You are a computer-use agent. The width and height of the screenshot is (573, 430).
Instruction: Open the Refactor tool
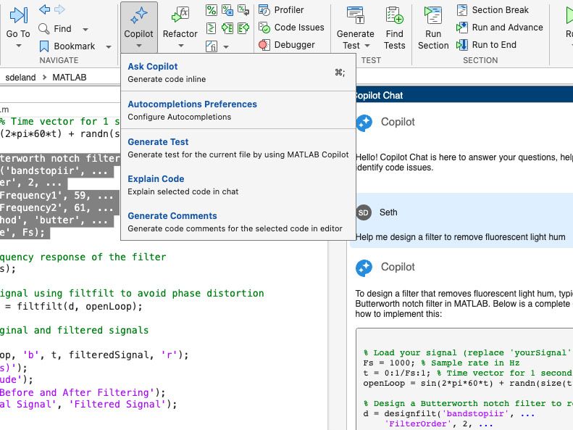coord(180,23)
